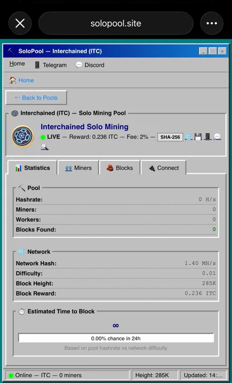Click the phone icon beside Telegram
The image size is (232, 383).
coord(37,65)
